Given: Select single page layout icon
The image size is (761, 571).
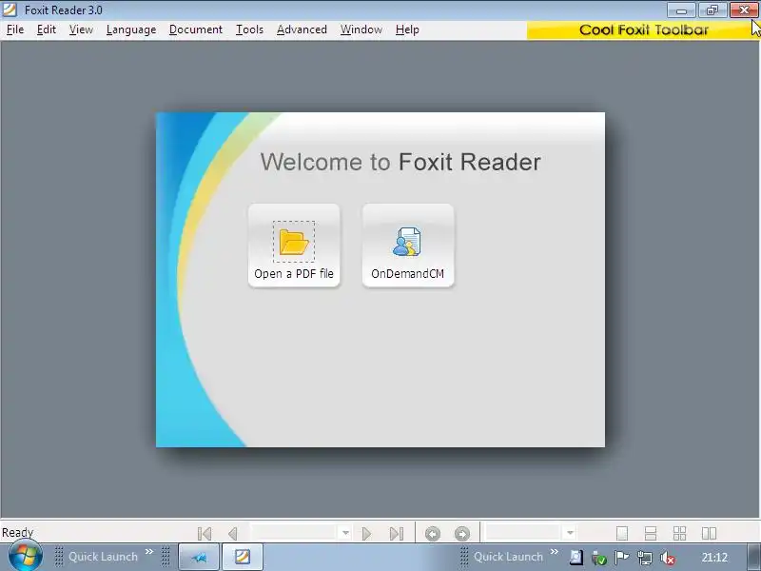Looking at the screenshot, I should click(622, 533).
